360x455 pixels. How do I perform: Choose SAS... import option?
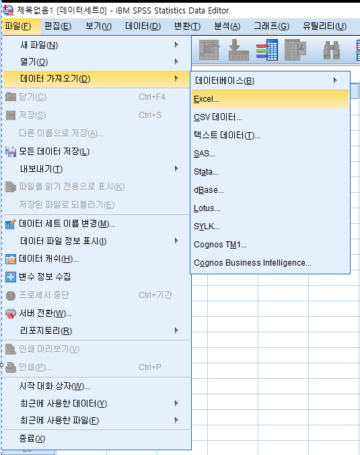pyautogui.click(x=270, y=154)
